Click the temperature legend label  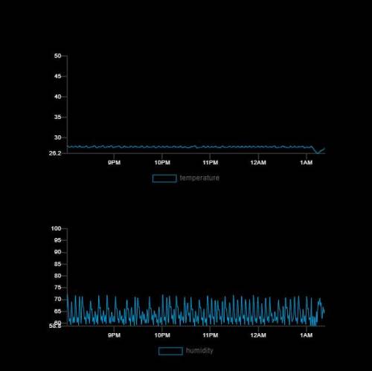tap(199, 178)
